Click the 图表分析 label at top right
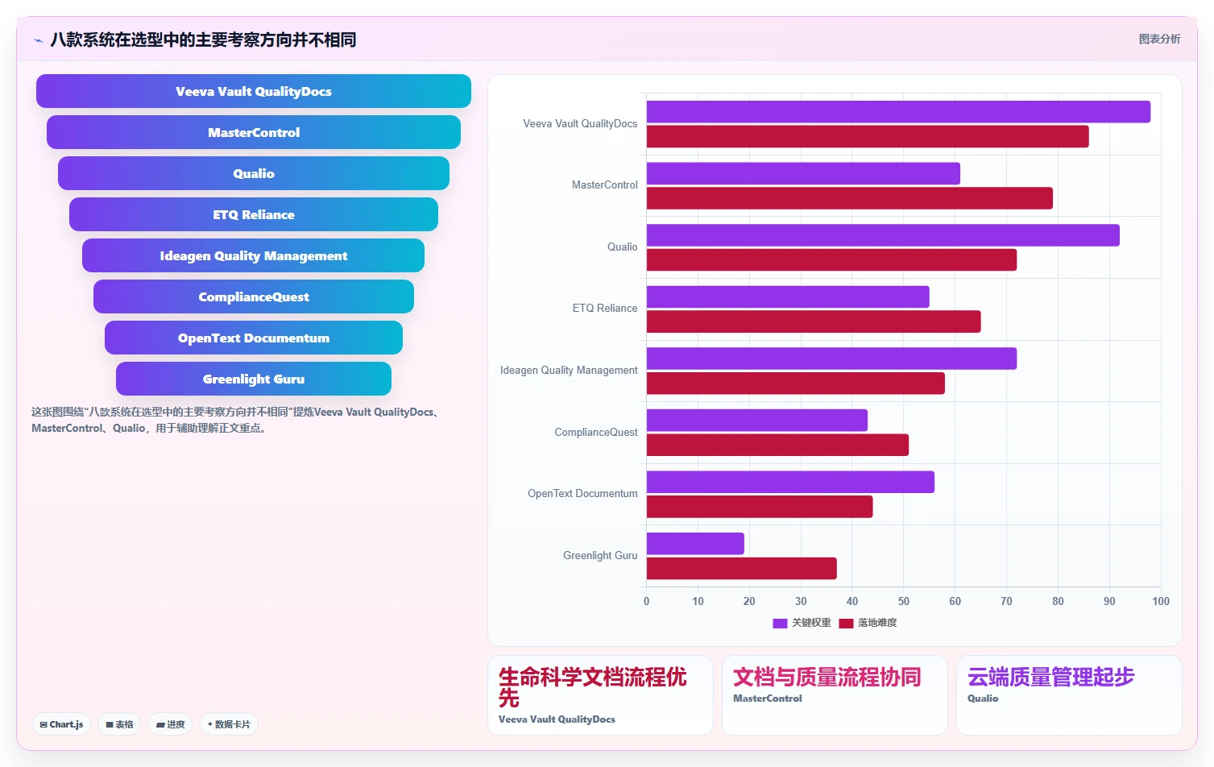 (x=1159, y=39)
